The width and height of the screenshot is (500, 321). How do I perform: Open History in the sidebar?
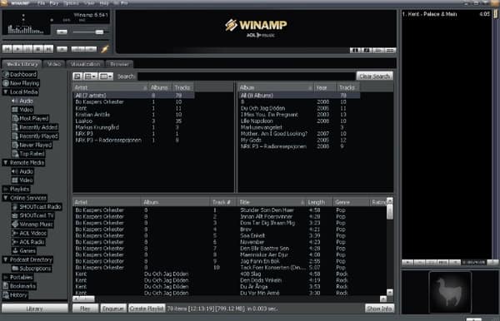[x=15, y=295]
